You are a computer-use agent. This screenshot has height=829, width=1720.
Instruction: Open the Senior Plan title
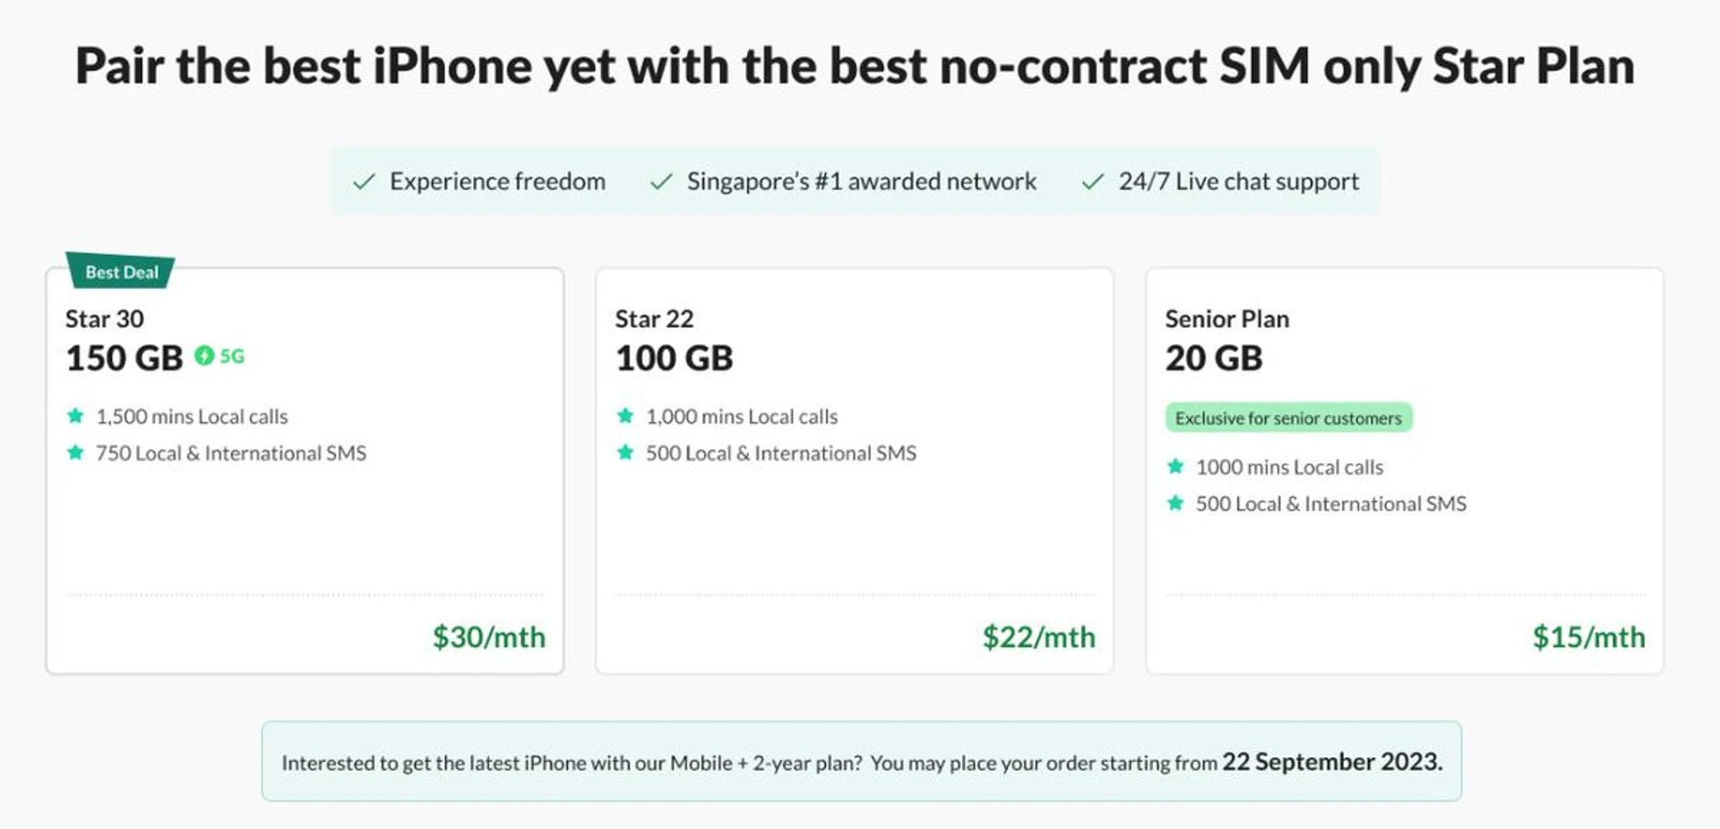pos(1226,318)
